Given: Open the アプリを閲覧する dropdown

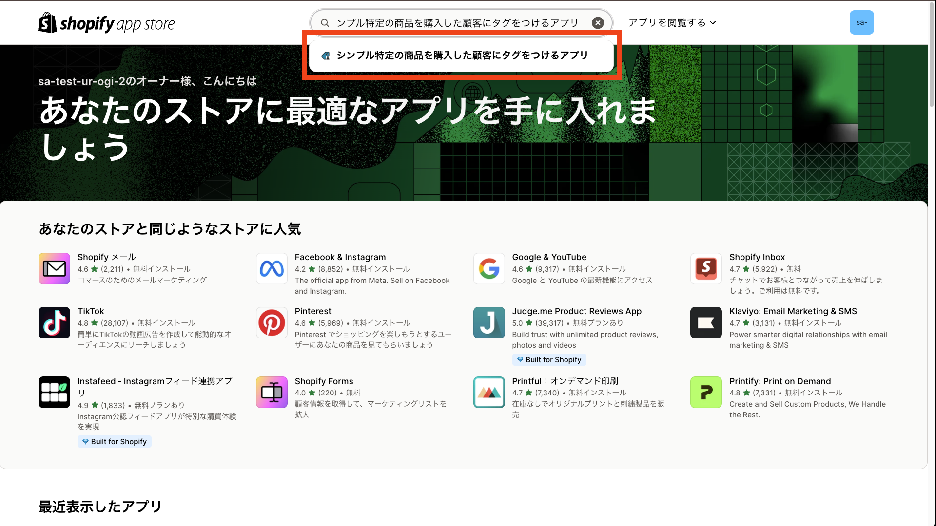Looking at the screenshot, I should pyautogui.click(x=672, y=22).
